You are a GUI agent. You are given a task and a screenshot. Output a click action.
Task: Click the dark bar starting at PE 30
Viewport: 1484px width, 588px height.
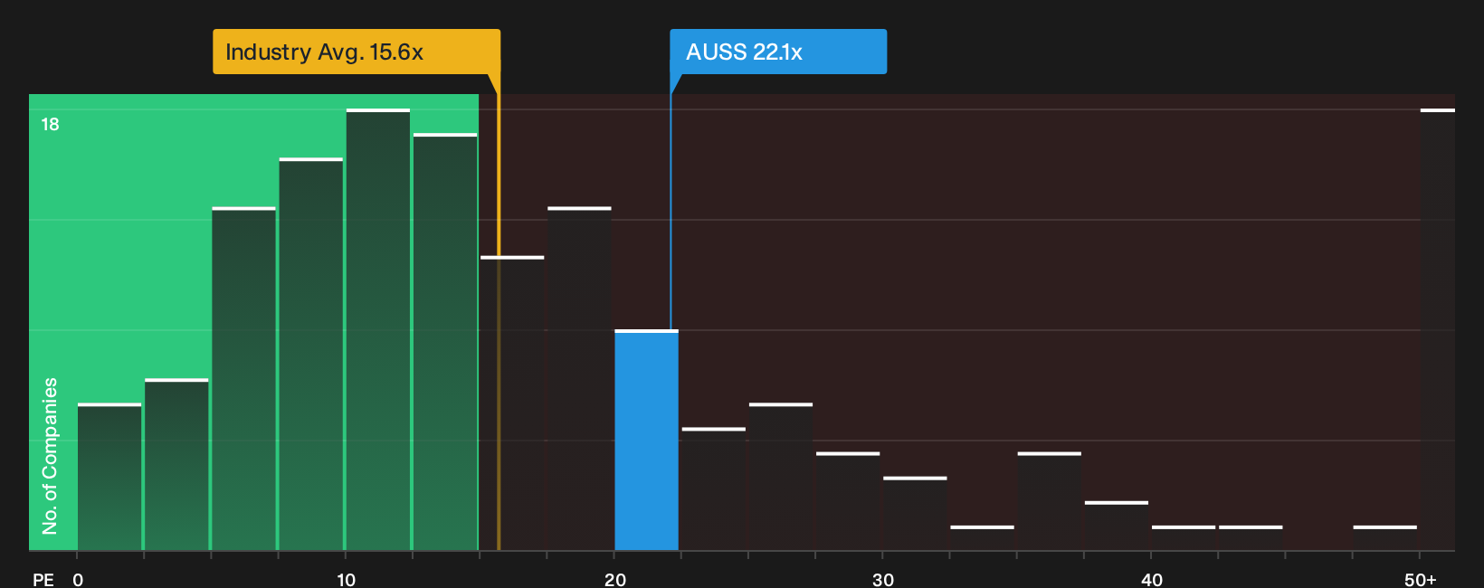[x=915, y=514]
